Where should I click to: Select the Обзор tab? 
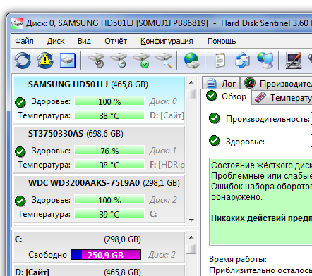pyautogui.click(x=226, y=96)
